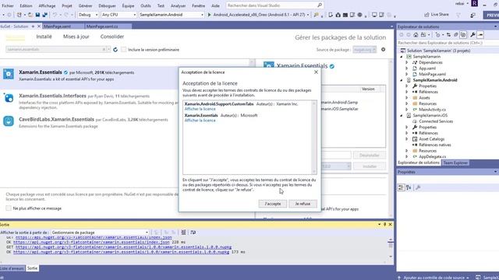Open the Affichage menu
499x280 pixels.
click(x=47, y=5)
